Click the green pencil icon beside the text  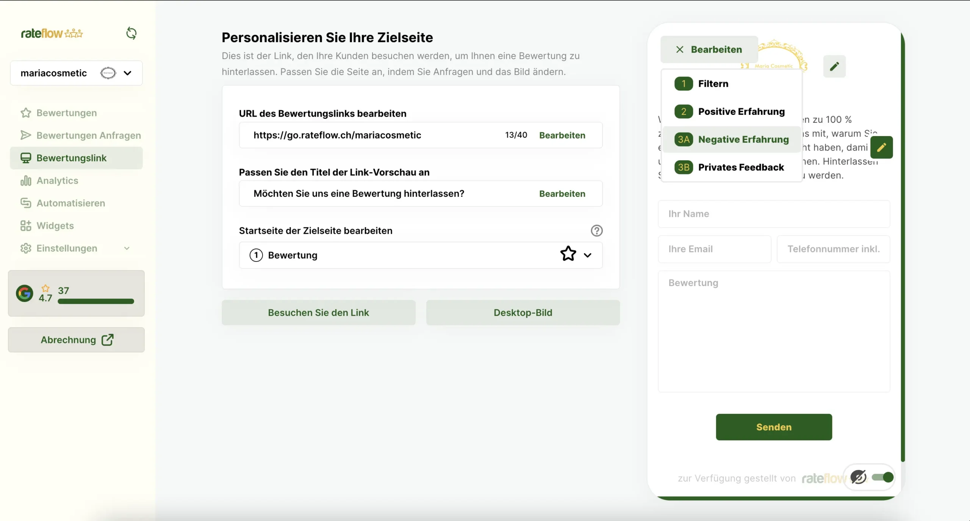(881, 147)
